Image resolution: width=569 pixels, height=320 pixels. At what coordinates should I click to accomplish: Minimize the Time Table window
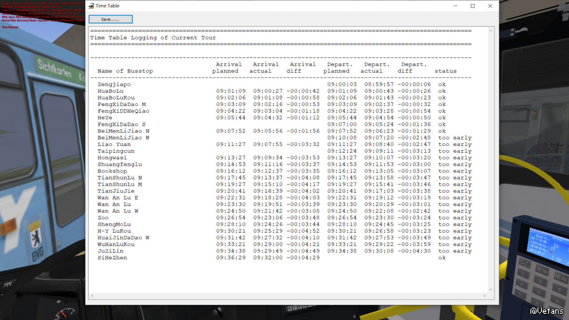(455, 6)
